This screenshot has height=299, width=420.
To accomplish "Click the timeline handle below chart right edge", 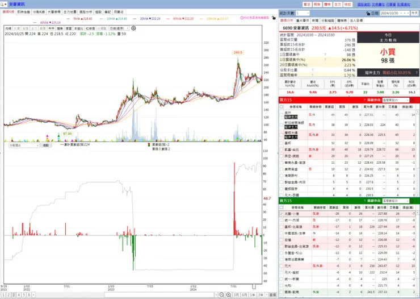I will coord(254,286).
